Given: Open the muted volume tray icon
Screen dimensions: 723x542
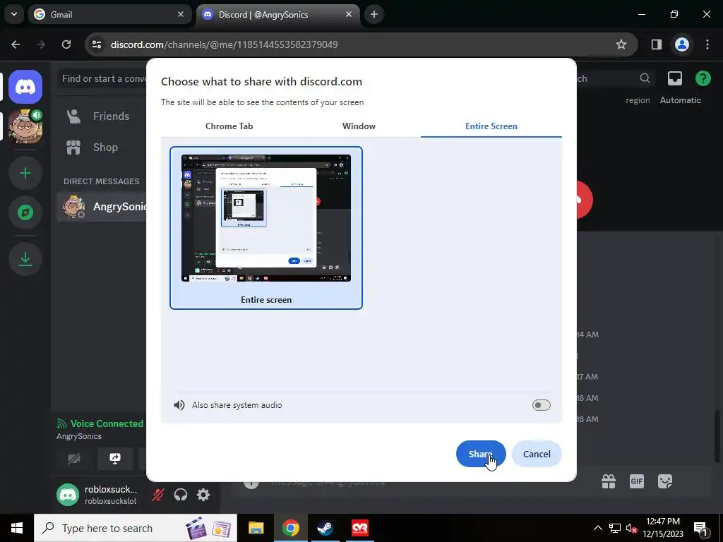Looking at the screenshot, I should tap(632, 528).
